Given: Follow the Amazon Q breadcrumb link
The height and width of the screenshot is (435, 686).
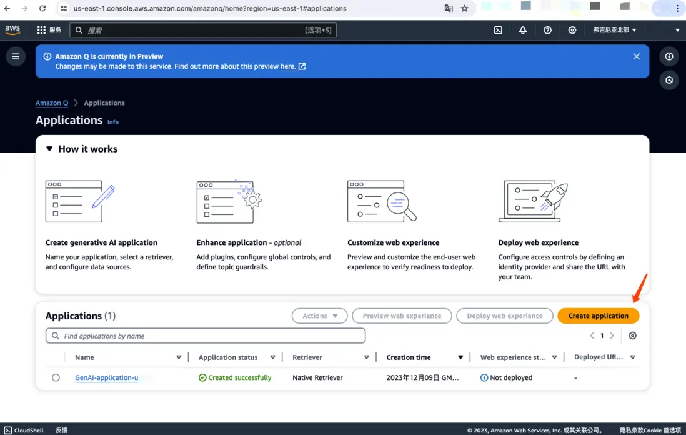Looking at the screenshot, I should pos(52,103).
